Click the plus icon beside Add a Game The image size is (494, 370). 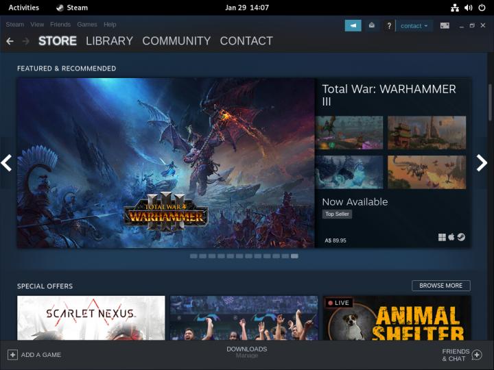tap(12, 355)
